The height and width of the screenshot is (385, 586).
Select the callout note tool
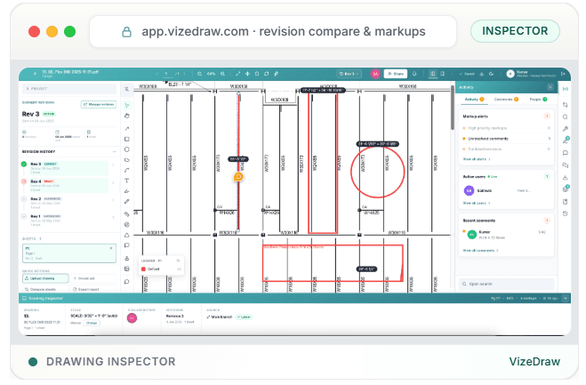coord(126,245)
